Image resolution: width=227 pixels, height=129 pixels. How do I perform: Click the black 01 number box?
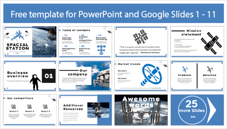tap(49, 76)
